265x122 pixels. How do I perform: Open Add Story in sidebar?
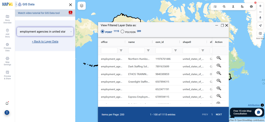[x=8, y=33]
